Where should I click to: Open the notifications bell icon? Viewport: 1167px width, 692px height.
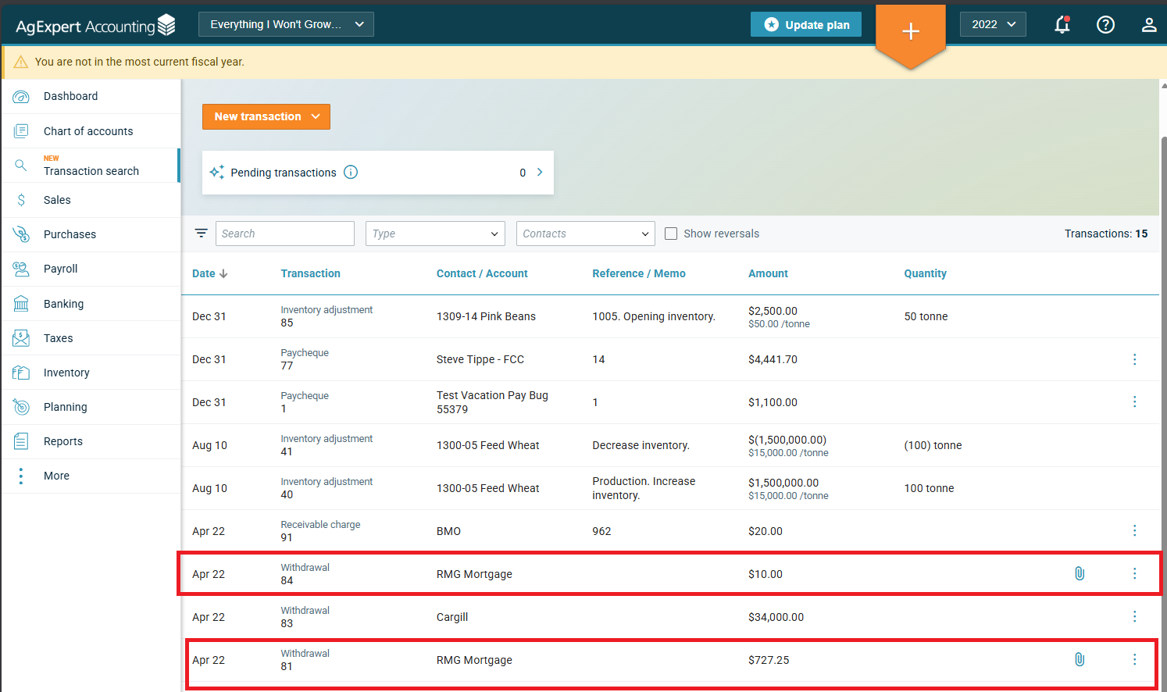pos(1062,25)
